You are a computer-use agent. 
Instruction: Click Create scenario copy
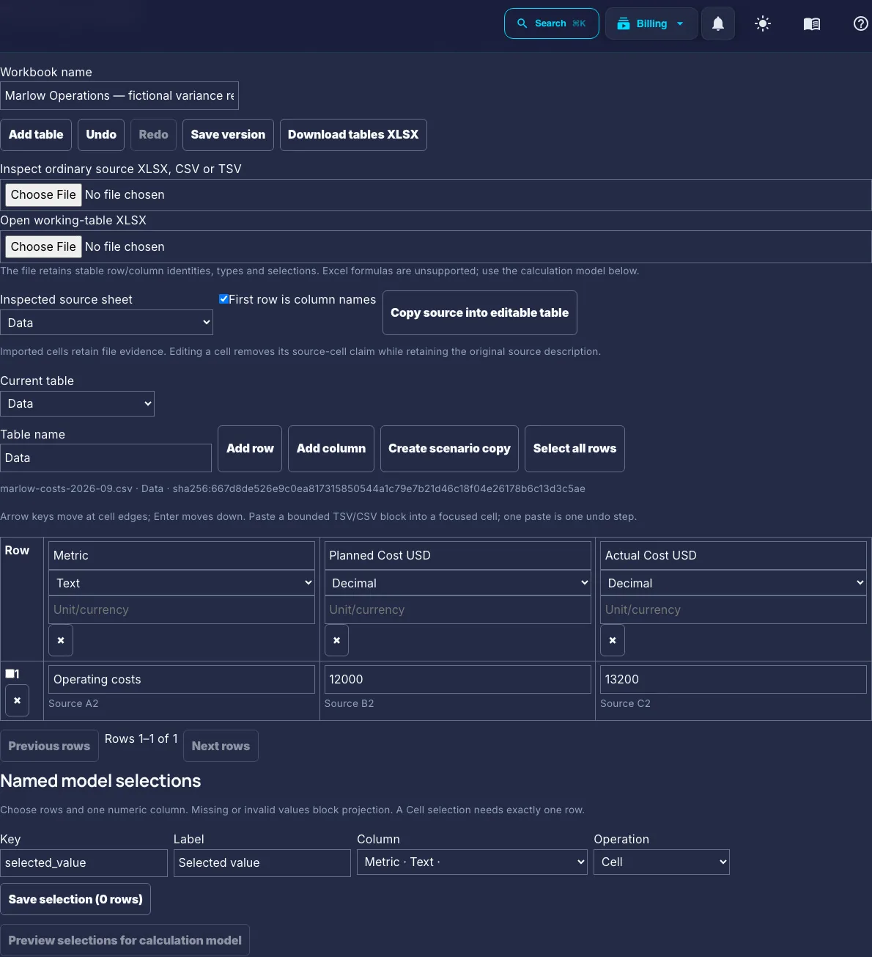click(x=449, y=449)
